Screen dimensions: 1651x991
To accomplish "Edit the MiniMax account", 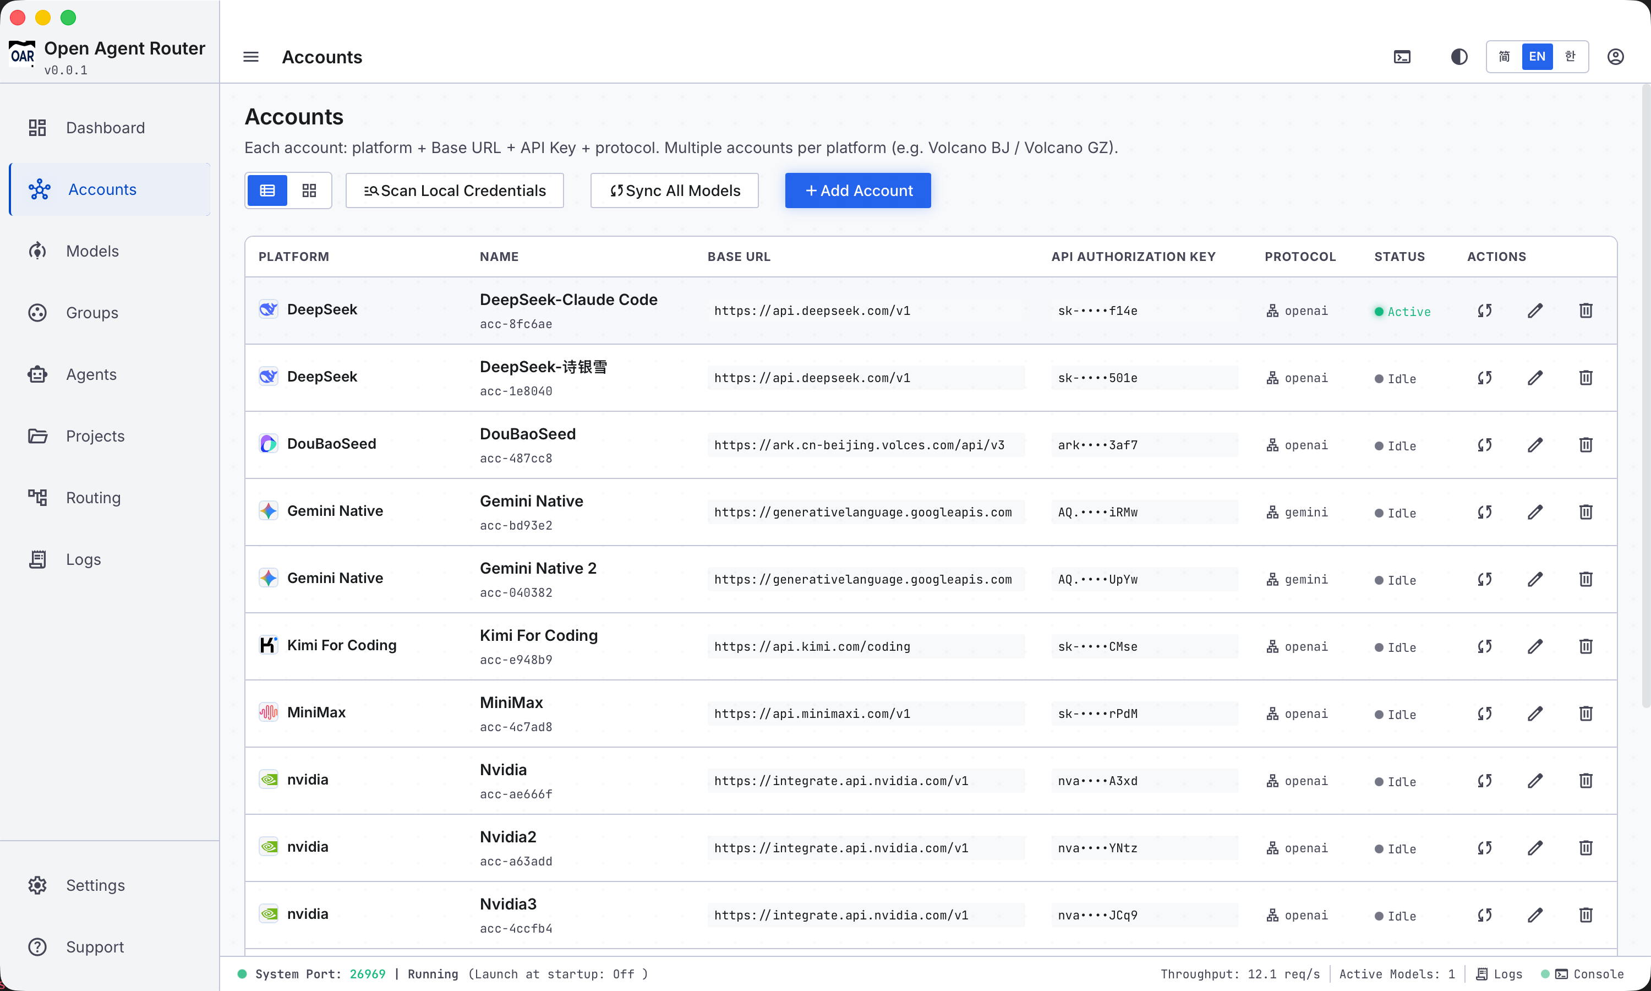I will tap(1535, 714).
